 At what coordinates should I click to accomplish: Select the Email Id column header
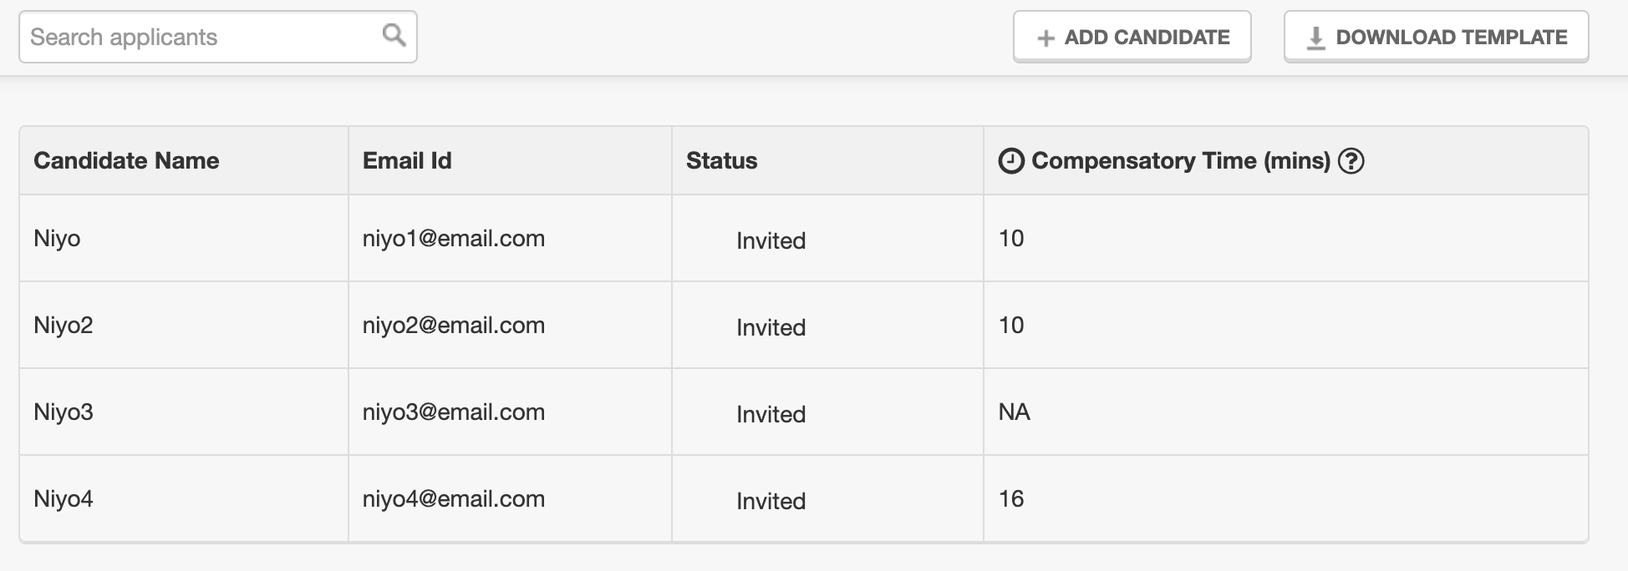407,161
